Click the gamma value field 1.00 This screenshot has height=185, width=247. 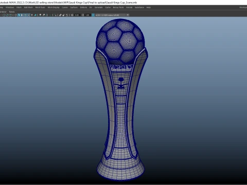(87, 15)
